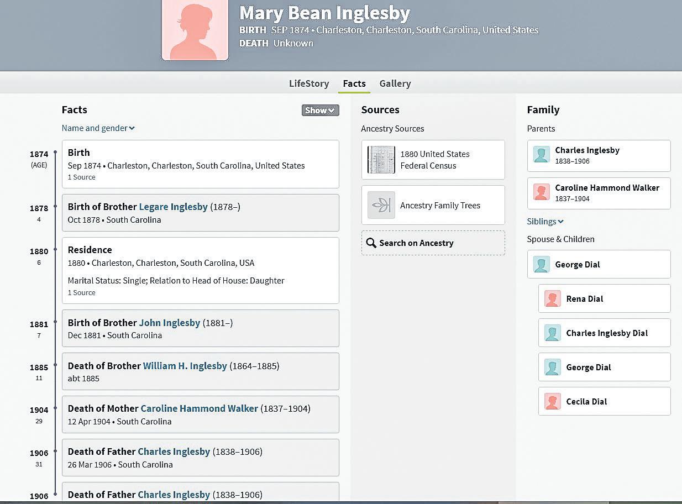682x504 pixels.
Task: Expand the Siblings list
Action: [x=545, y=222]
